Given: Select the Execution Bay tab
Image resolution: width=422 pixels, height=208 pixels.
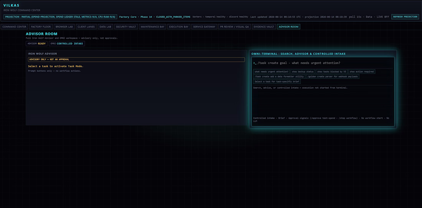Looking at the screenshot, I should (179, 26).
